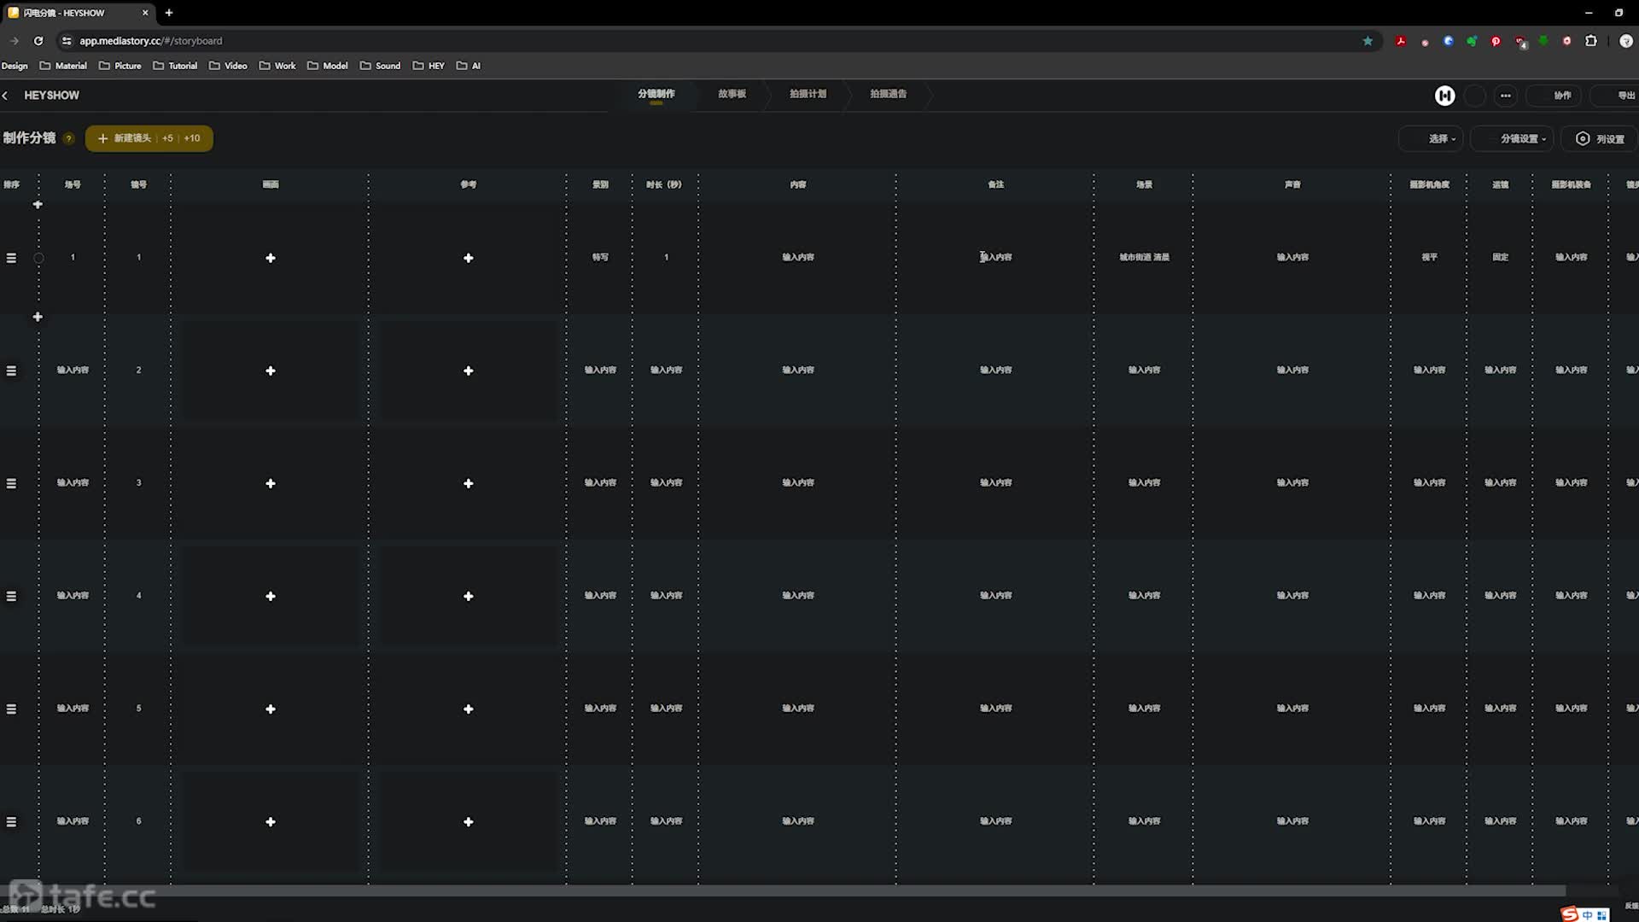Add a reference to shot 1 参考 cell
The height and width of the screenshot is (922, 1639).
468,258
